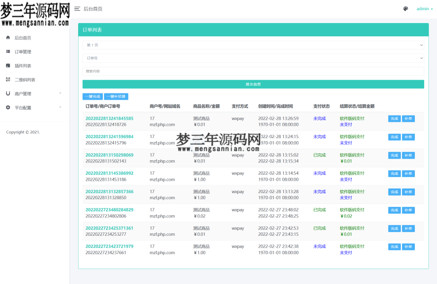Viewport: 437px width, 284px height.
Task: Click the 支付状态 column header
Action: [x=321, y=106]
